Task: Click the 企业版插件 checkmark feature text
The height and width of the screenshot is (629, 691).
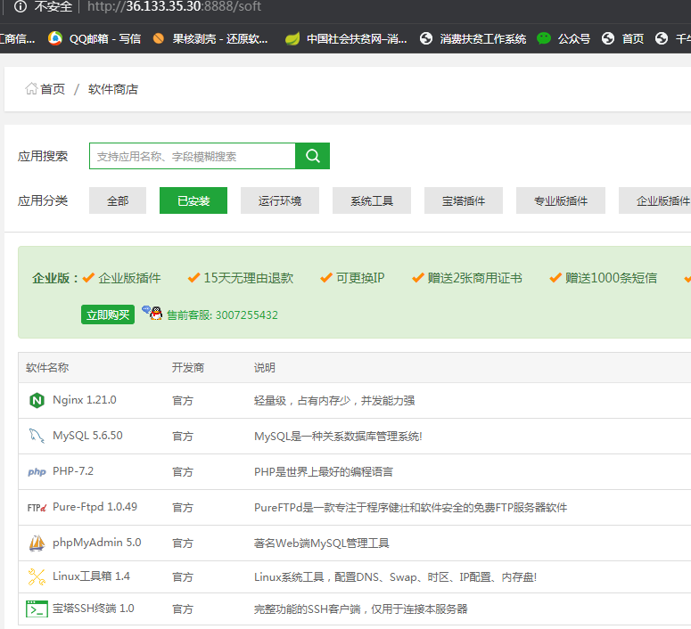Action: click(x=129, y=278)
